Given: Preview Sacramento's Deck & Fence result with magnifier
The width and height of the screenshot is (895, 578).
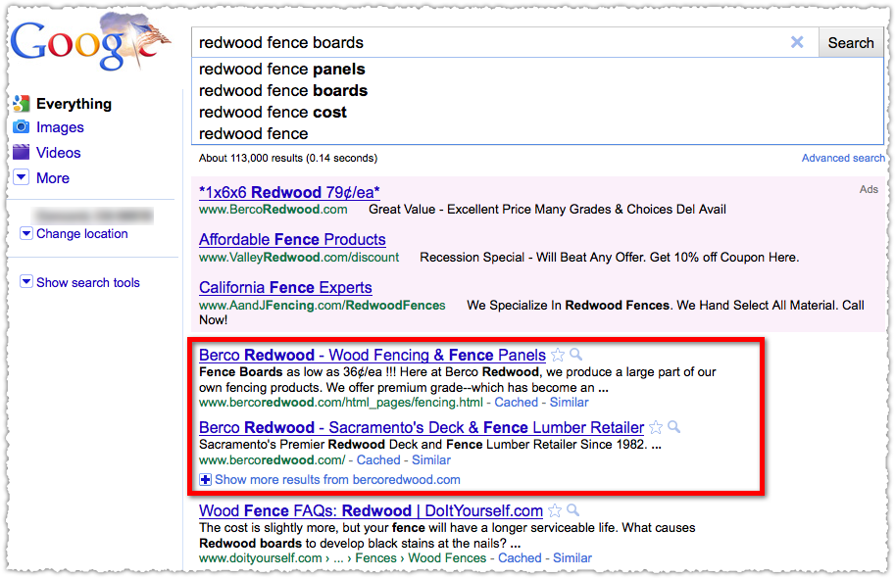Looking at the screenshot, I should tap(674, 427).
